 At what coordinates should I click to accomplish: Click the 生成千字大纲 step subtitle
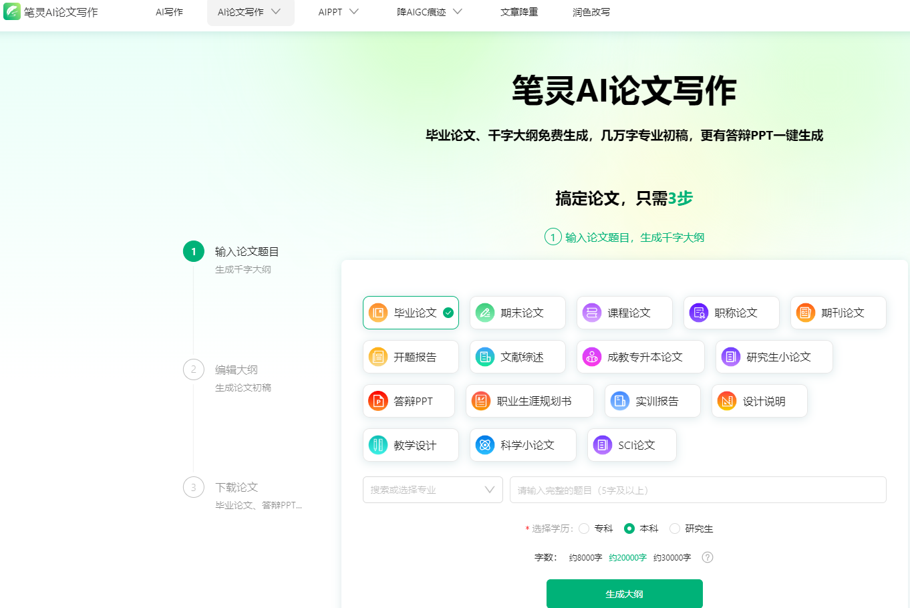point(243,270)
